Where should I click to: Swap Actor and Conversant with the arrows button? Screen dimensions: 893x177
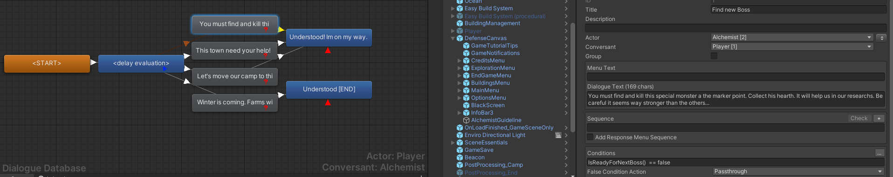click(881, 38)
